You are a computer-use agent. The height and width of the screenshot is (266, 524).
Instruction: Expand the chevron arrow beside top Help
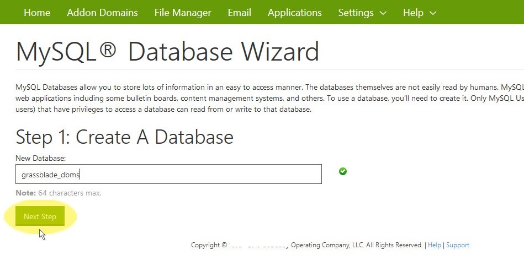click(x=433, y=13)
